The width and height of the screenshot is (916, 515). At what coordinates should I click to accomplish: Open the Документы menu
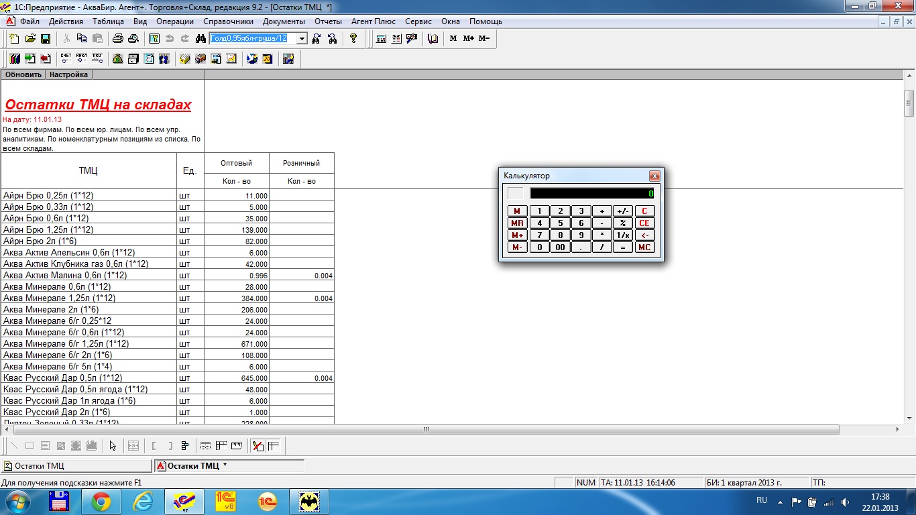tap(284, 21)
